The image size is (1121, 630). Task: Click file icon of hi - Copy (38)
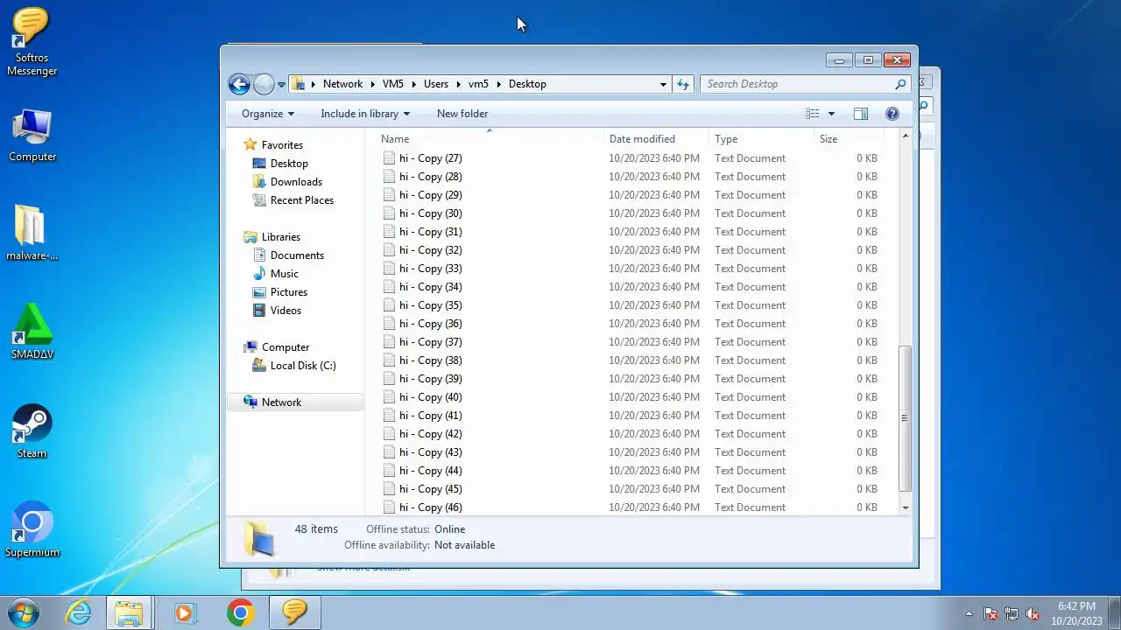(389, 360)
